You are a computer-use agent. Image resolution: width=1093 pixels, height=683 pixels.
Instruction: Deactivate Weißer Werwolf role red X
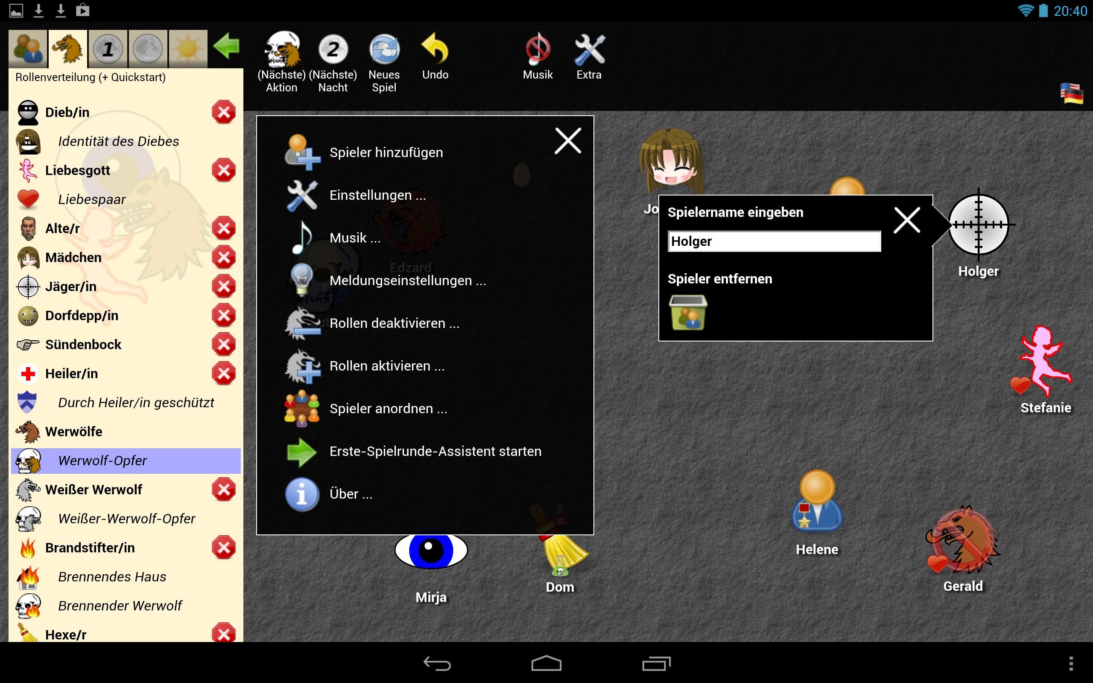tap(224, 490)
